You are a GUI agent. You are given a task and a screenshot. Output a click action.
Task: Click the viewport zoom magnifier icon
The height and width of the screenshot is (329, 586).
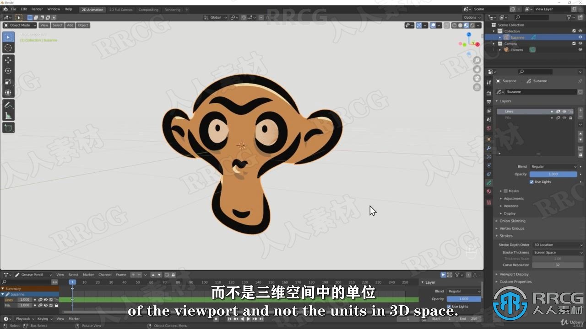pyautogui.click(x=477, y=60)
